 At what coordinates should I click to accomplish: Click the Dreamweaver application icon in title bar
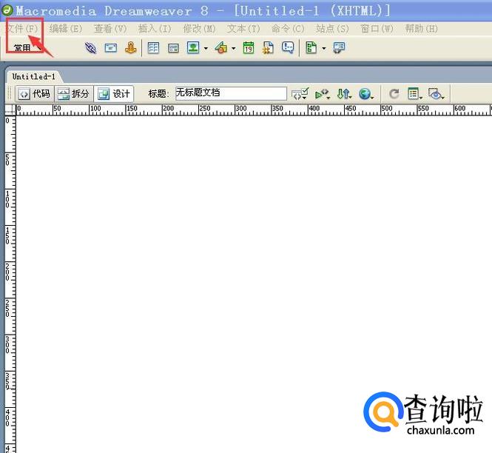pyautogui.click(x=7, y=10)
